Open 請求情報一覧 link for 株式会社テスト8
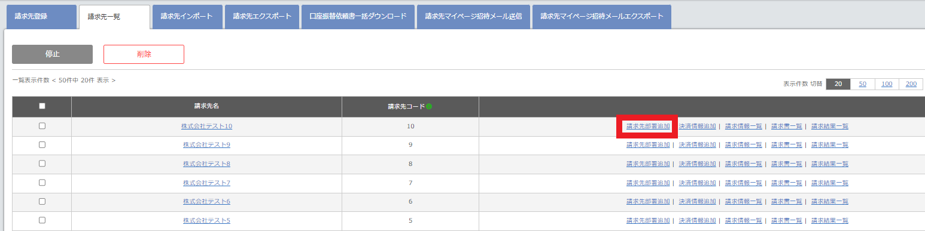Image resolution: width=925 pixels, height=231 pixels. tap(744, 164)
